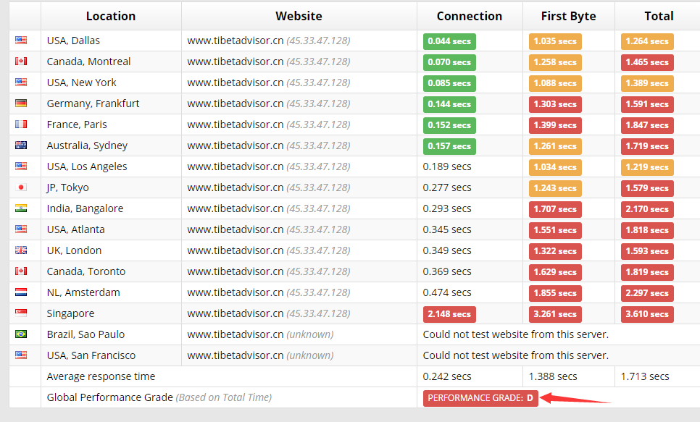This screenshot has height=422, width=700.
Task: Click the Sao Paulo 'Could not test website' message
Action: tap(516, 334)
